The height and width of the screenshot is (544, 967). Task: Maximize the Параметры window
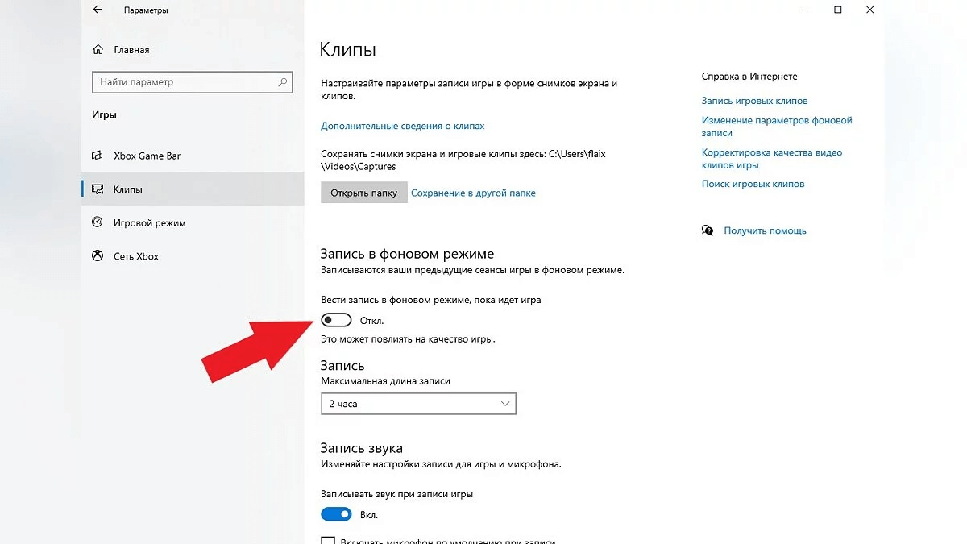point(838,10)
